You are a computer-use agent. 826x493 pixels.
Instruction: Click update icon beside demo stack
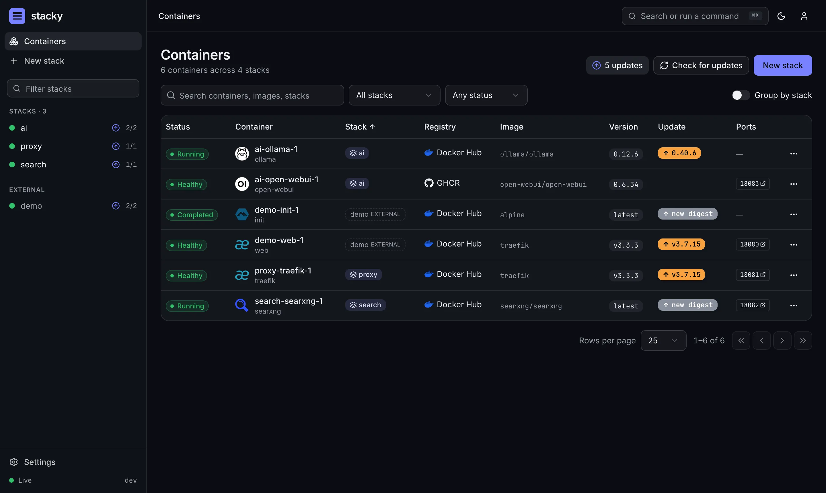116,206
